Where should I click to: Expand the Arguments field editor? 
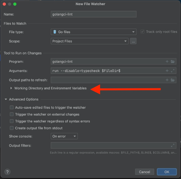coord(173,71)
